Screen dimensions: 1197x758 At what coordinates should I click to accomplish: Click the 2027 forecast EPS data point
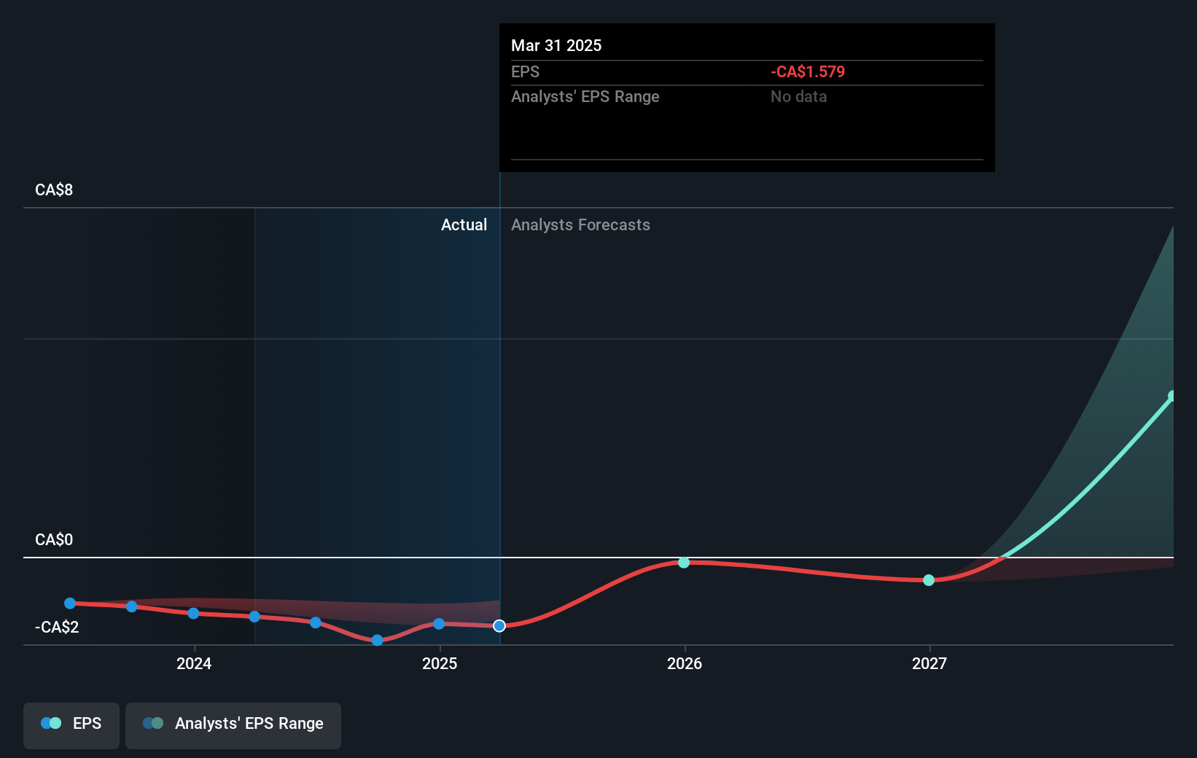tap(929, 580)
